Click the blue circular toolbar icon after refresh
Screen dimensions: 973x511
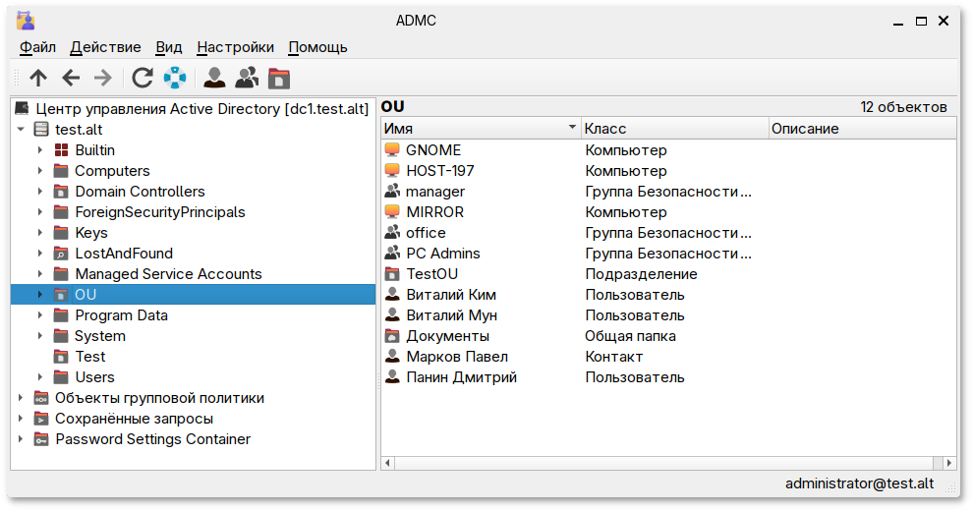tap(175, 79)
